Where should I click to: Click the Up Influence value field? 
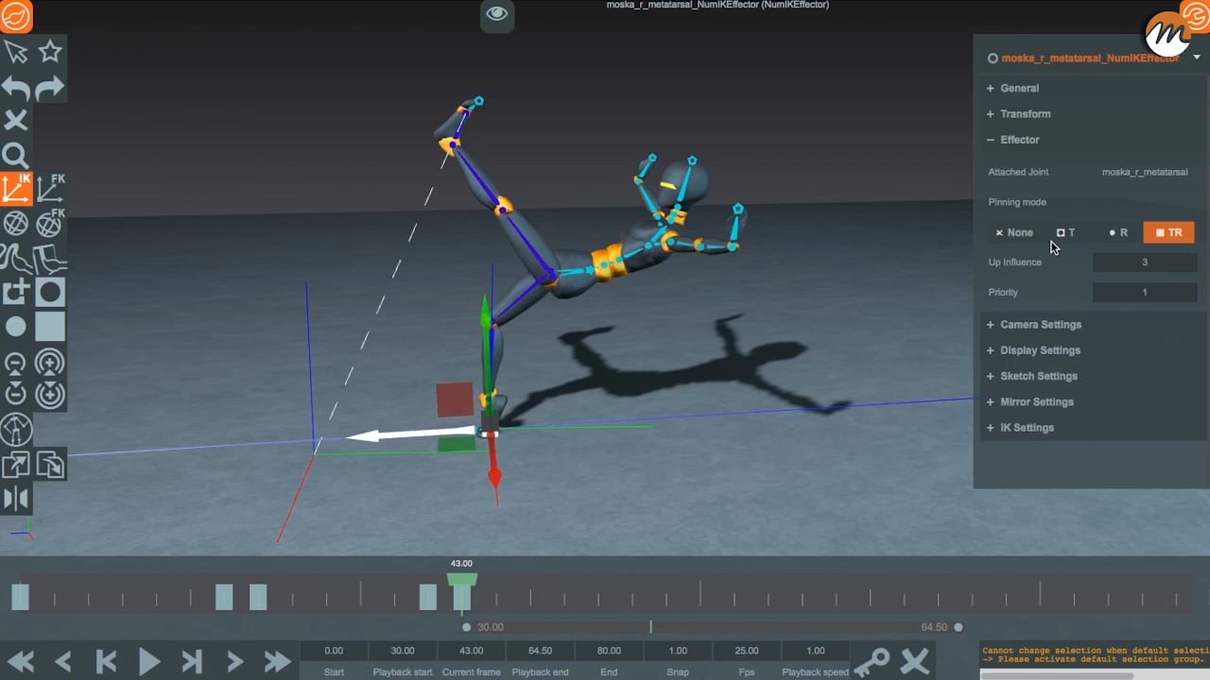coord(1145,263)
